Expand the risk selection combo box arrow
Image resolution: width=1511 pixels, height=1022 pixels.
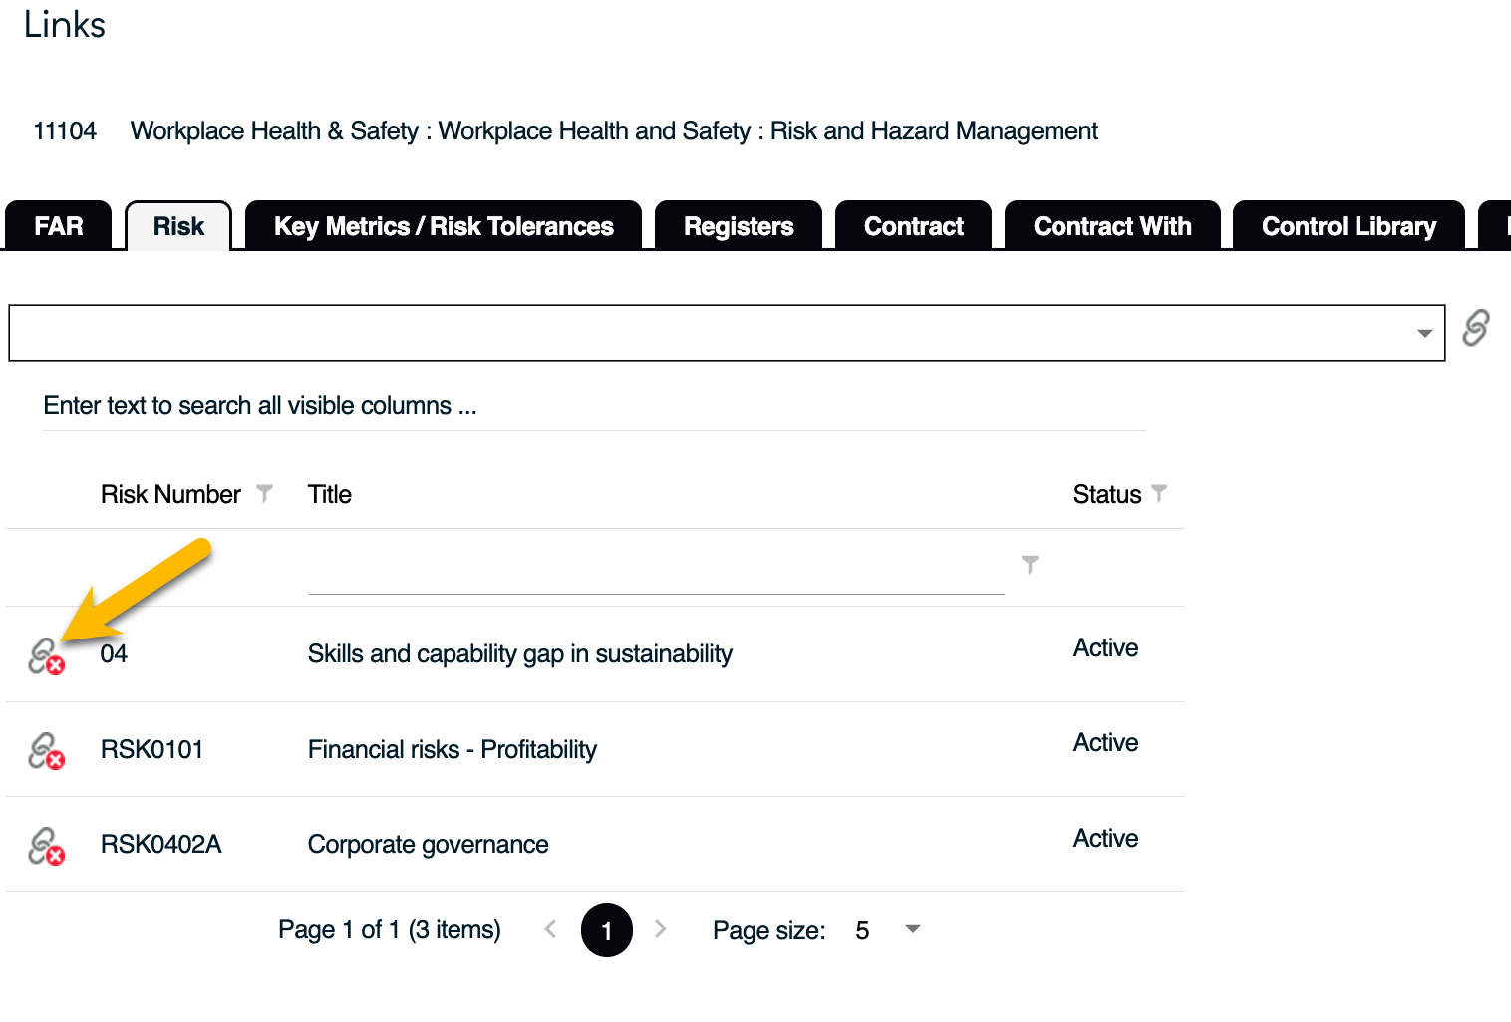pos(1424,334)
